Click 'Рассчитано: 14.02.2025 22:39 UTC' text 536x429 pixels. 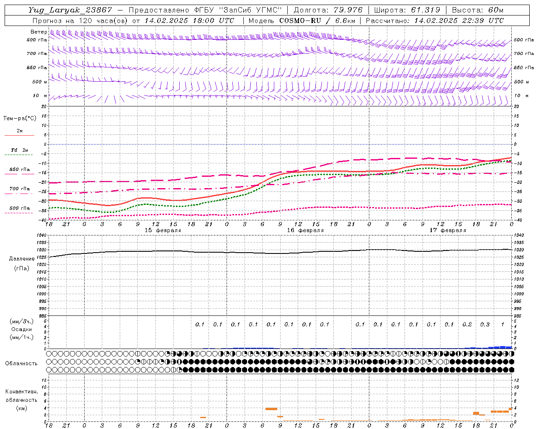pos(435,21)
